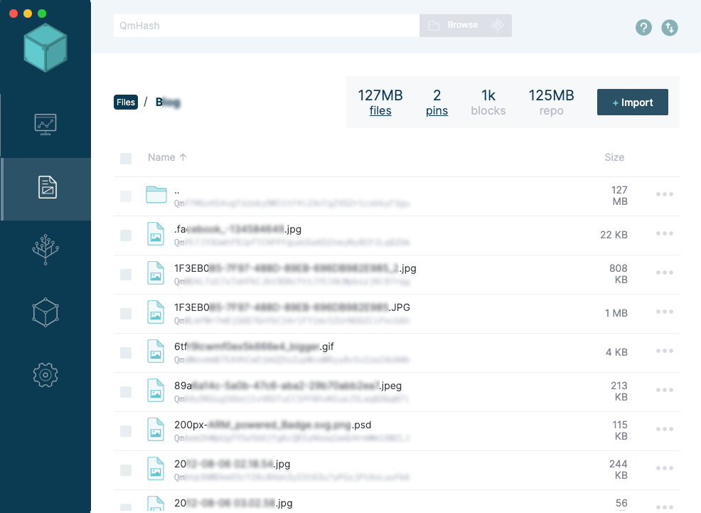Screen dimensions: 701x513
Task: Select the Files sidebar icon
Action: tap(46, 188)
